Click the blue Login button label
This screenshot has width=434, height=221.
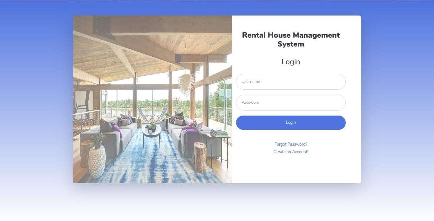tap(290, 122)
